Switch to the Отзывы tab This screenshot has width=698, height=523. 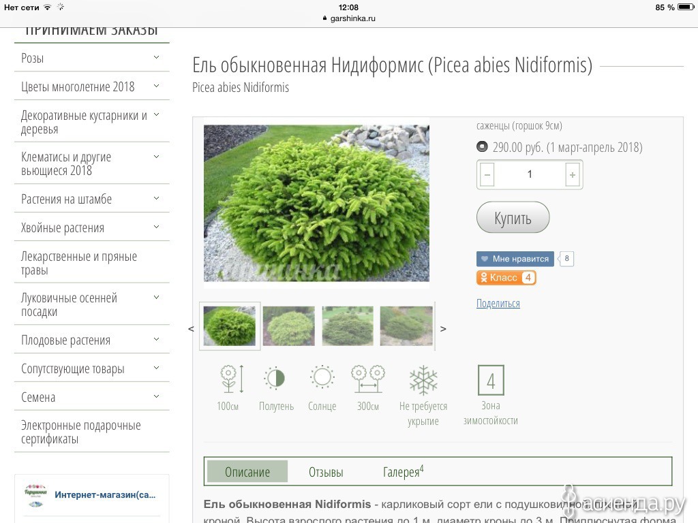pos(326,472)
